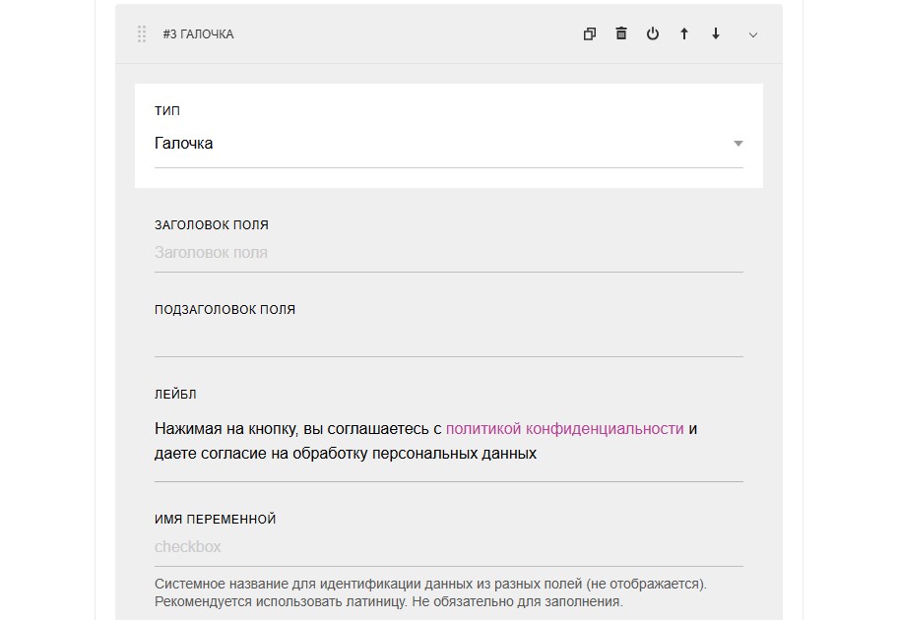Click the ИМЯ ПЕРЕМЕННОЙ caption
This screenshot has height=620, width=899.
(215, 520)
